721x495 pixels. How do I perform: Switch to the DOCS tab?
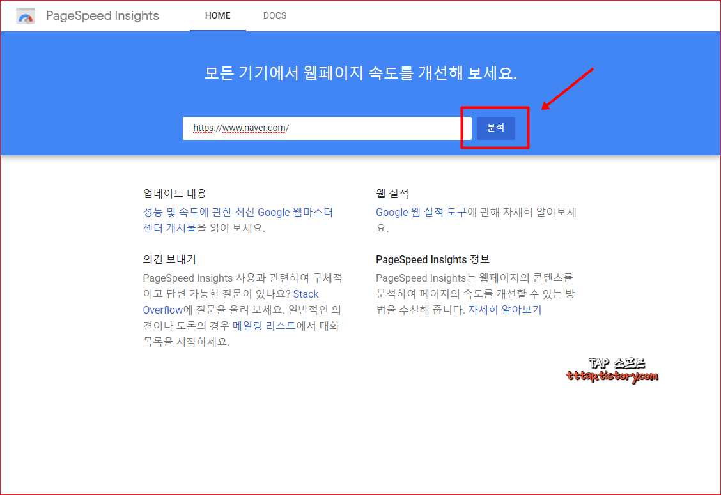(x=274, y=15)
